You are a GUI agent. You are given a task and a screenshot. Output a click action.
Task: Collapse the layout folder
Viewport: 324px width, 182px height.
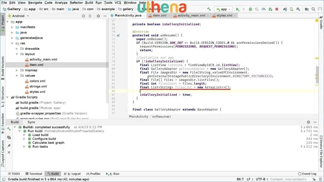click(17, 54)
